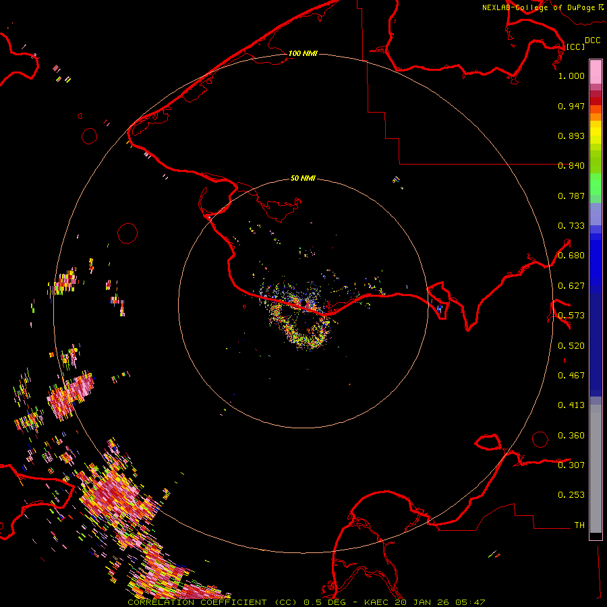
Task: Click the TH threshold label on scale
Action: 579,525
